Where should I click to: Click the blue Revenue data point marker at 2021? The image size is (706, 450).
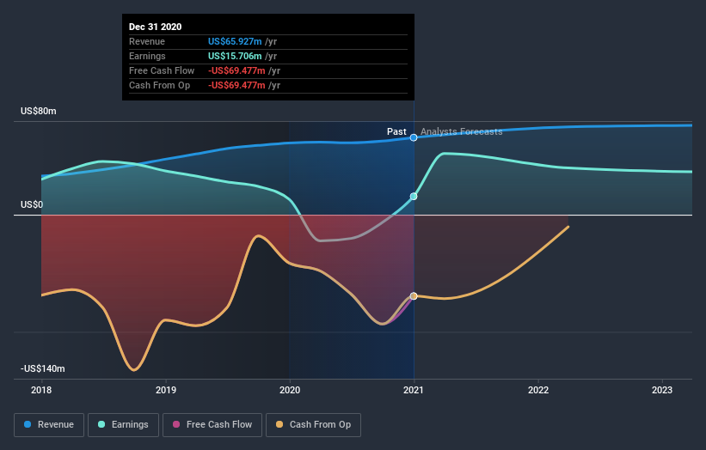click(414, 137)
